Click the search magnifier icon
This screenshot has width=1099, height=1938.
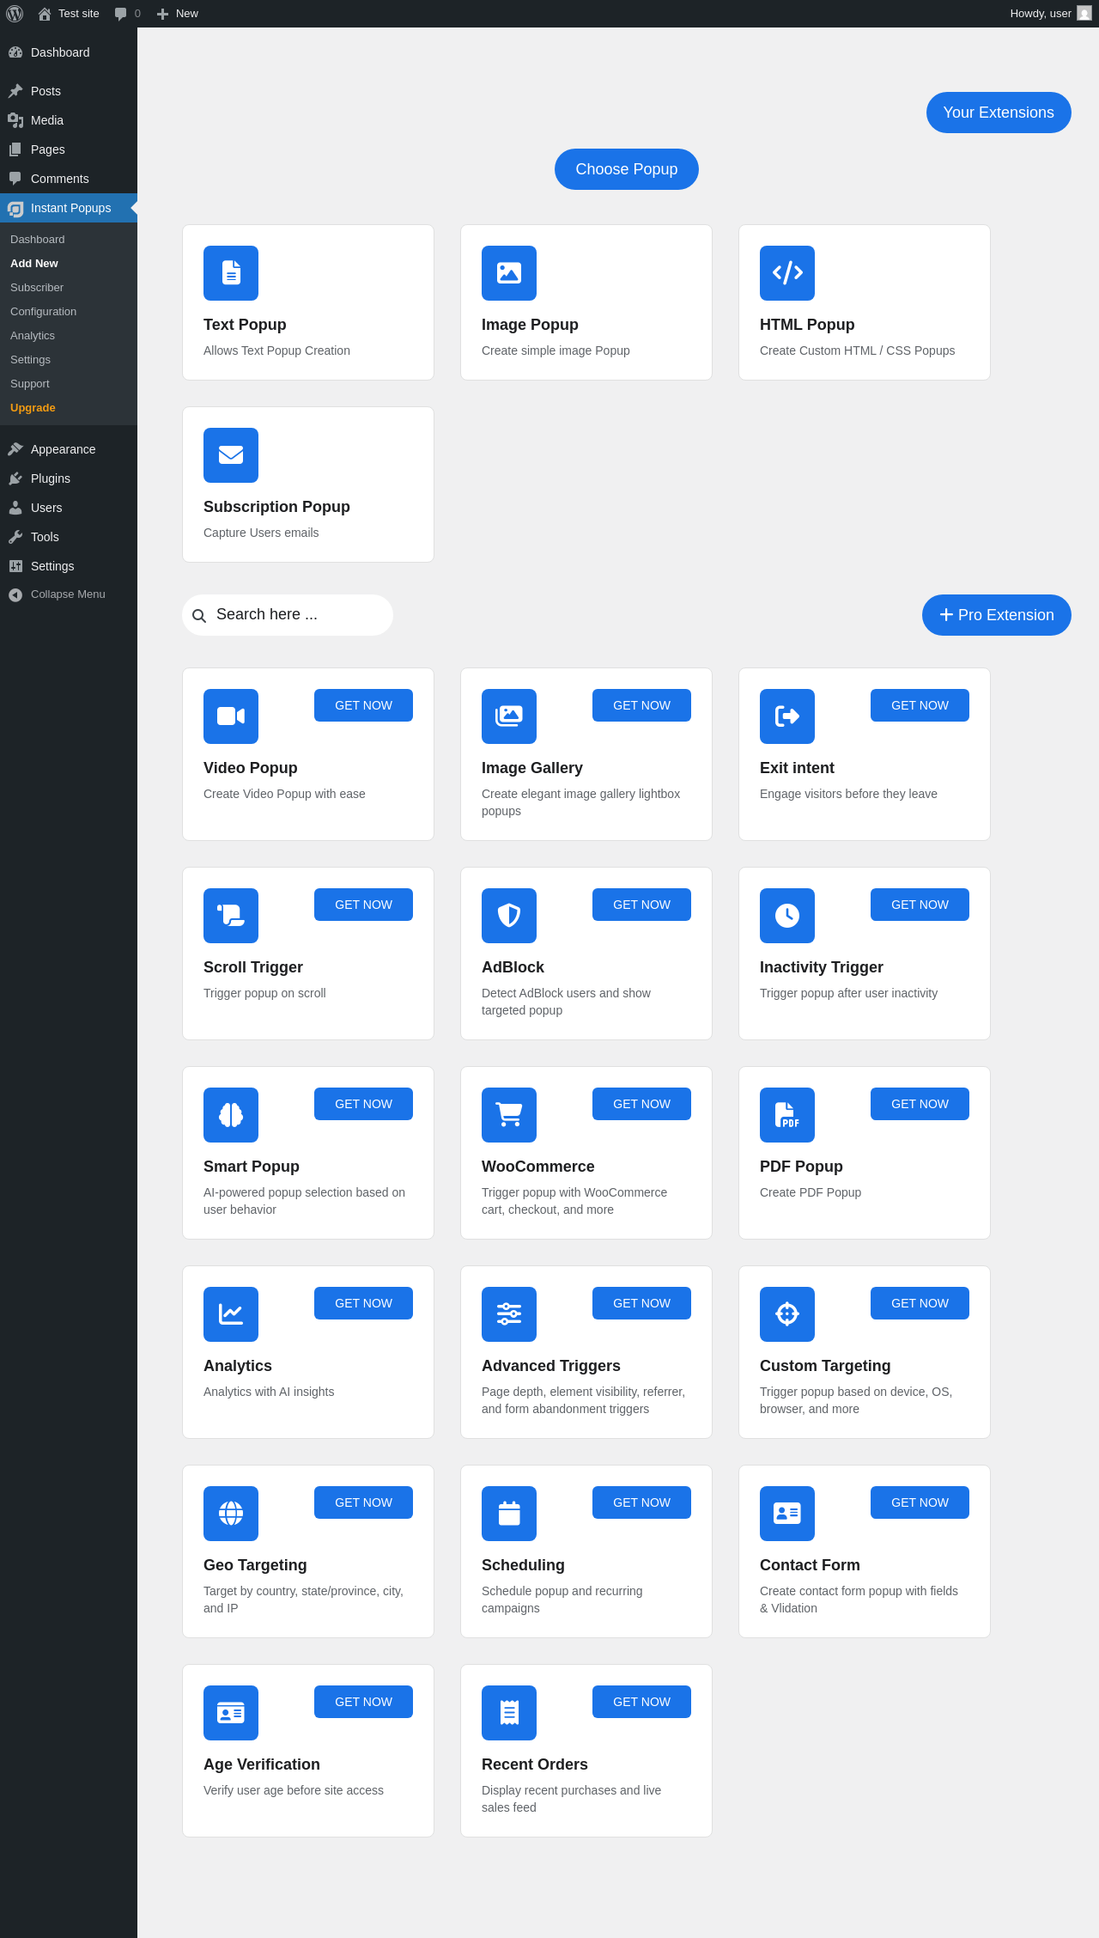coord(199,616)
